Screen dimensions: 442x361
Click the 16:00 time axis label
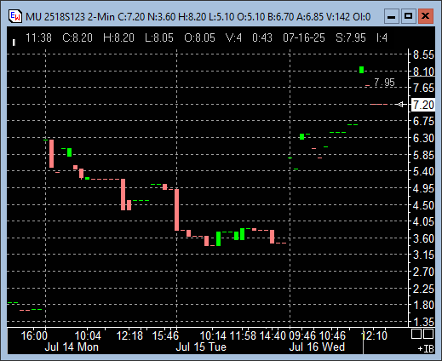(34, 335)
